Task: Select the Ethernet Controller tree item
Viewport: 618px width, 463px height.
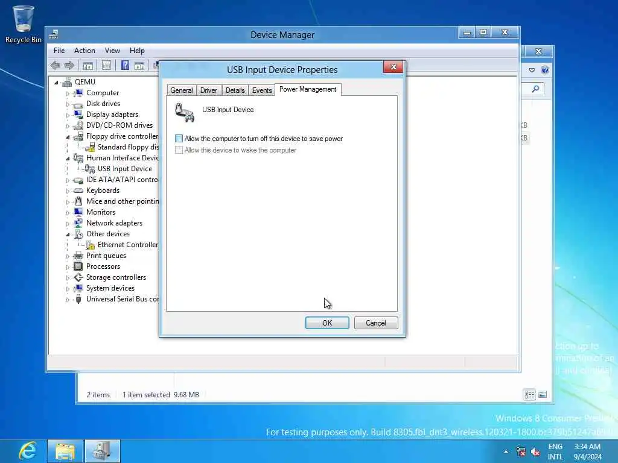Action: coord(128,245)
